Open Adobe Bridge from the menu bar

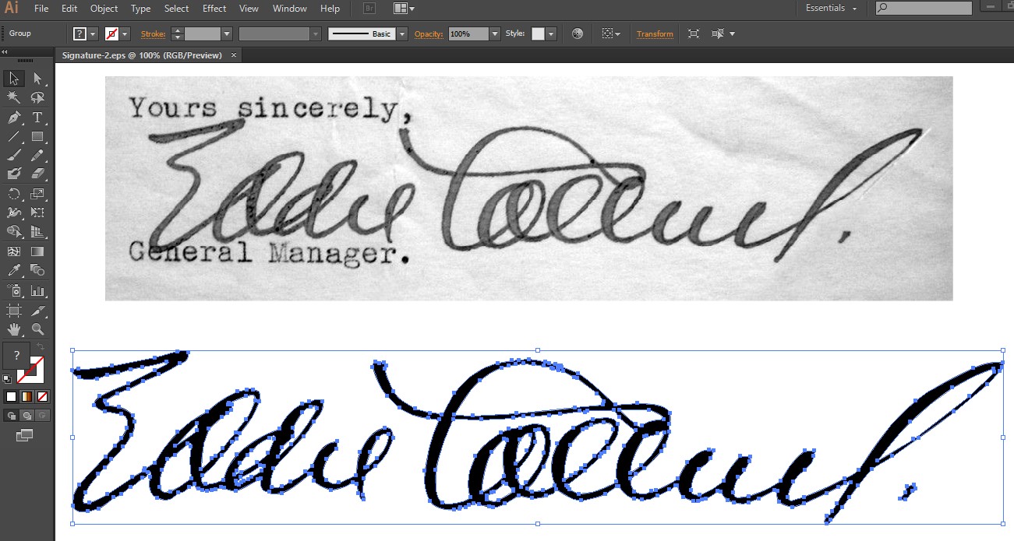click(x=369, y=9)
